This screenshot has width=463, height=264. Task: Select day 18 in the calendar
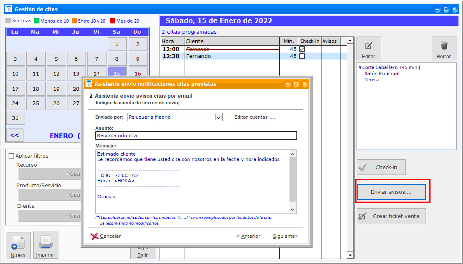[x=36, y=89]
